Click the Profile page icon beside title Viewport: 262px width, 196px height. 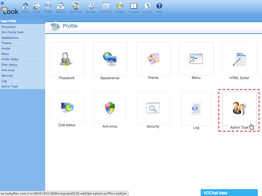click(55, 26)
